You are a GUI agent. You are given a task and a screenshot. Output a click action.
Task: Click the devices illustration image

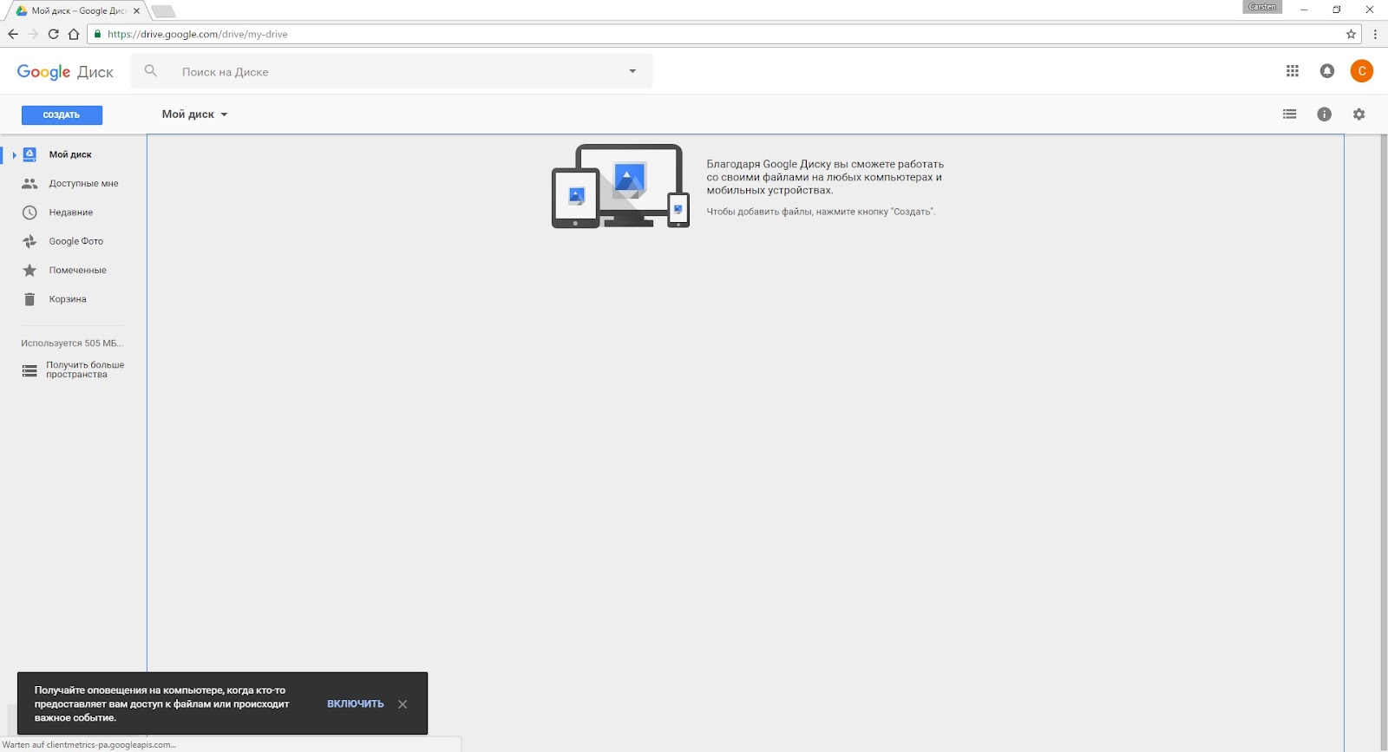[621, 186]
